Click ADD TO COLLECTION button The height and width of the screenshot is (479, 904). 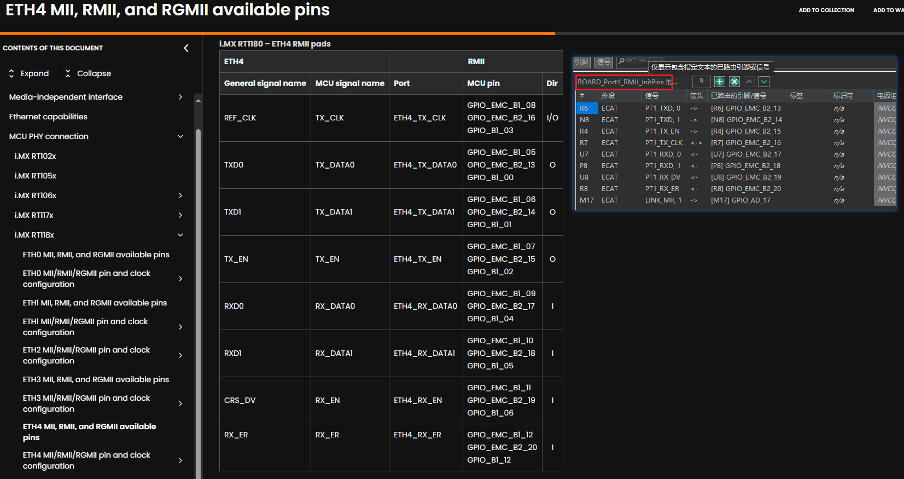pyautogui.click(x=826, y=10)
